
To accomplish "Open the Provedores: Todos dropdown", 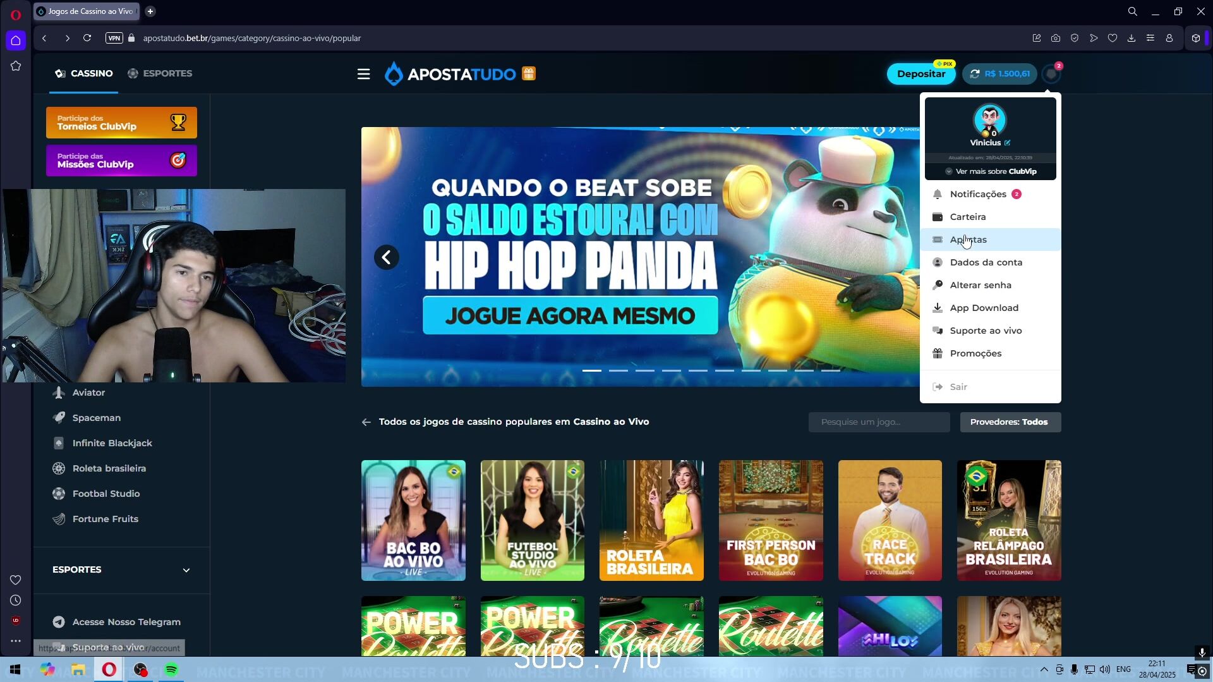I will coord(1010,422).
